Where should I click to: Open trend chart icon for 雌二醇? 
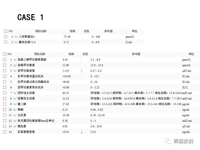point(15,104)
